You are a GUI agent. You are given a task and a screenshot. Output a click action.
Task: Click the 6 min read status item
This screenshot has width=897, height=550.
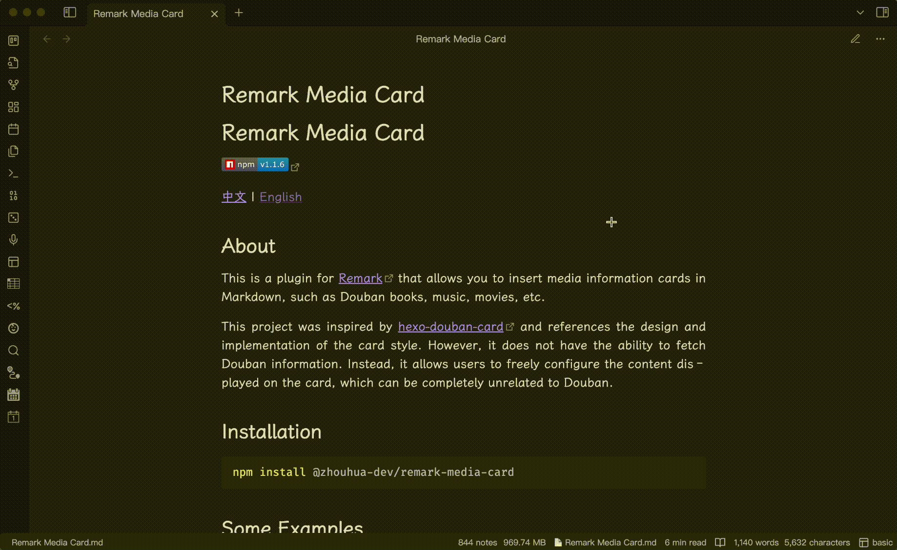685,542
